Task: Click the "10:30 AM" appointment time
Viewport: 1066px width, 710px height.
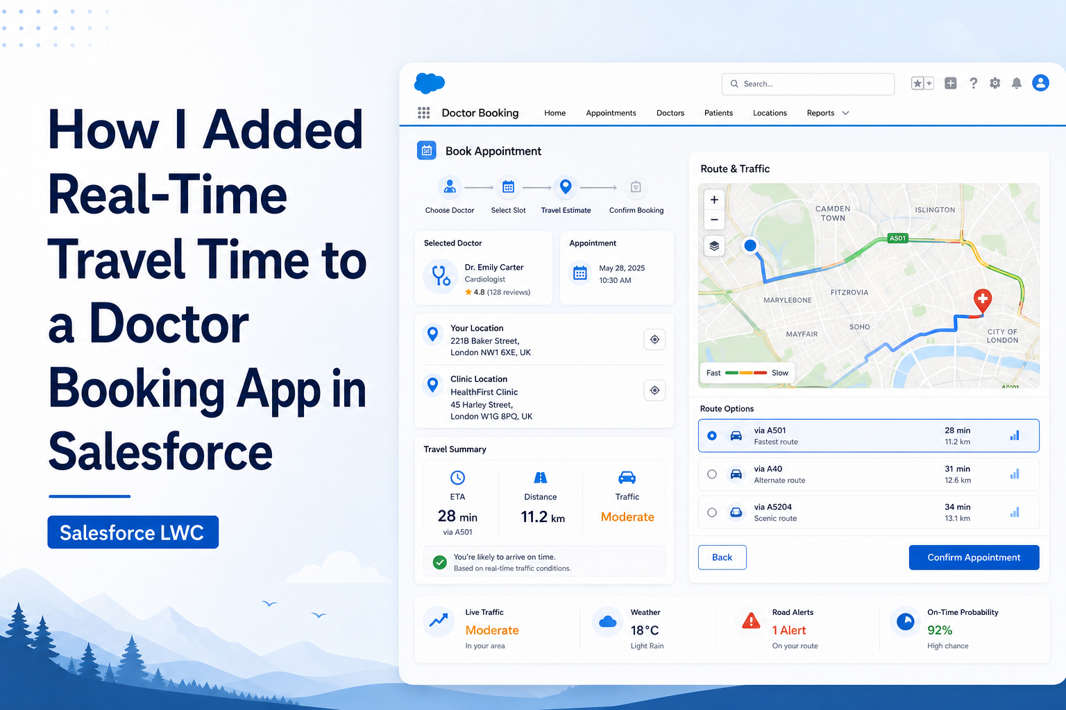Action: (615, 281)
